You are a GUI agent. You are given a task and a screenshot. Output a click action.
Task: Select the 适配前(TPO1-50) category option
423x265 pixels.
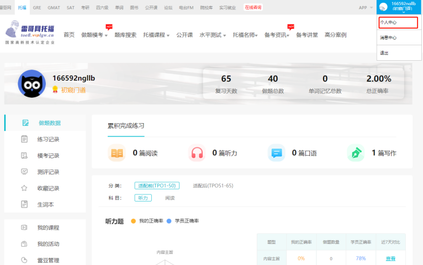(157, 185)
